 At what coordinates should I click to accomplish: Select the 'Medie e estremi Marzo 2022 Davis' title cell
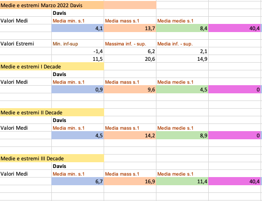click(52, 5)
